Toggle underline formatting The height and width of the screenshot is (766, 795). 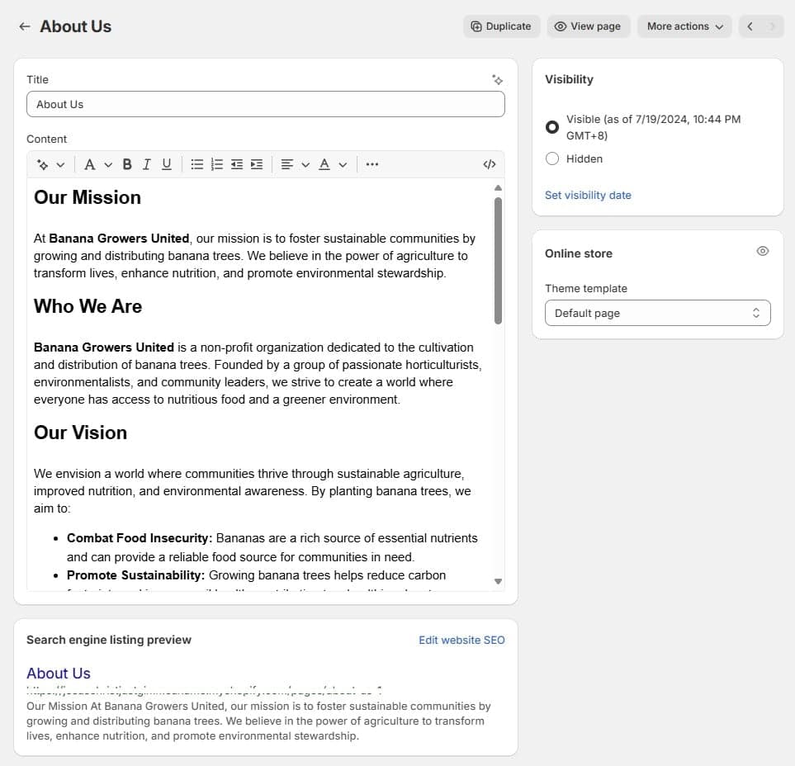(166, 164)
